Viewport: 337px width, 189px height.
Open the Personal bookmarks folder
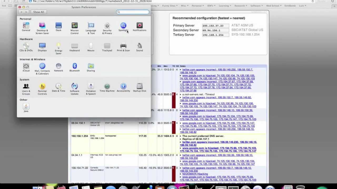[198, 6]
